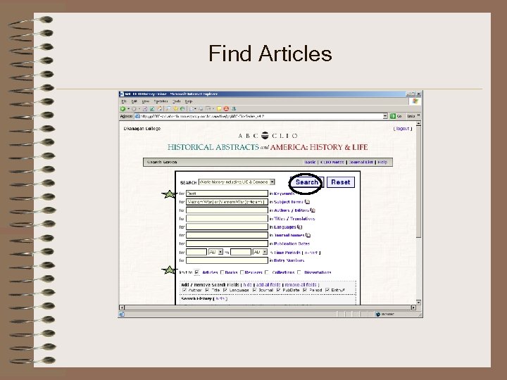Screen dimensions: 507x380
Task: Click the Subject Terms input field
Action: click(x=227, y=202)
